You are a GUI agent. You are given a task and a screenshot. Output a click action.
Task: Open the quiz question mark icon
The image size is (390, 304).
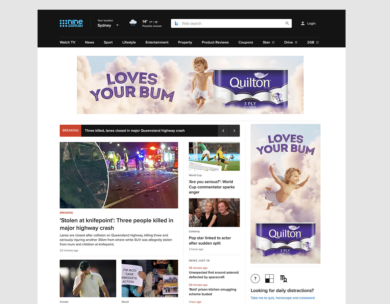pyautogui.click(x=255, y=279)
